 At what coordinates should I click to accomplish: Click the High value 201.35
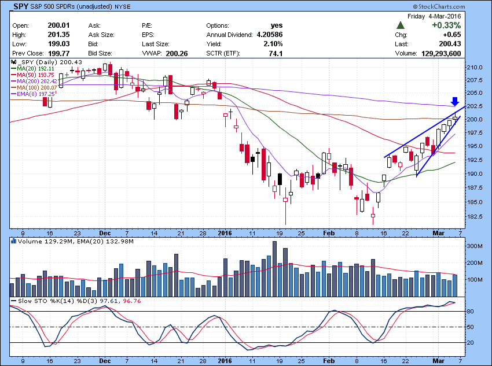58,35
